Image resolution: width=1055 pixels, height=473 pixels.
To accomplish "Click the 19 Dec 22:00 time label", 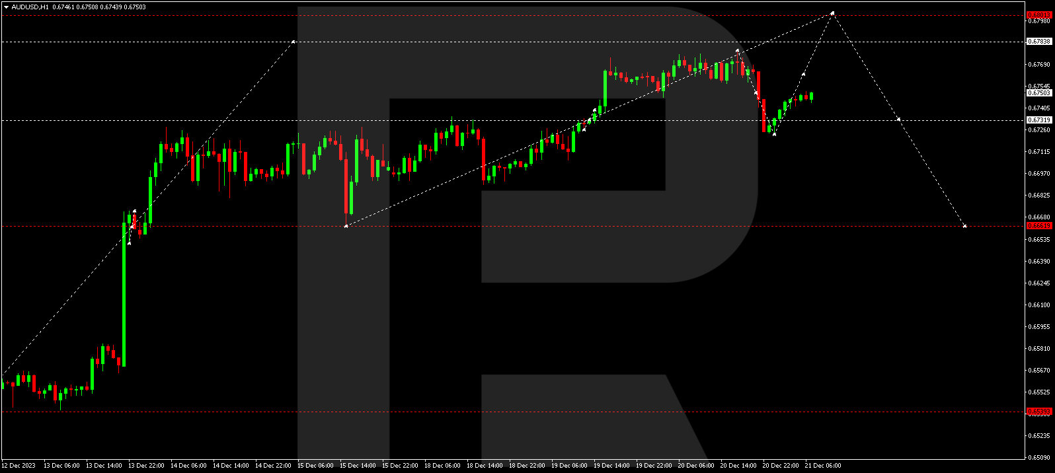I will coord(654,466).
